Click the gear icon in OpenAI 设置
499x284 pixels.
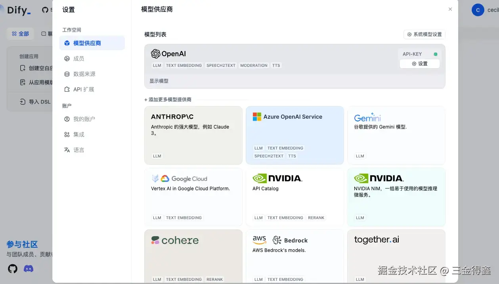pos(414,64)
